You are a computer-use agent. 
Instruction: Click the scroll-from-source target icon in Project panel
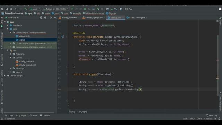(41, 18)
